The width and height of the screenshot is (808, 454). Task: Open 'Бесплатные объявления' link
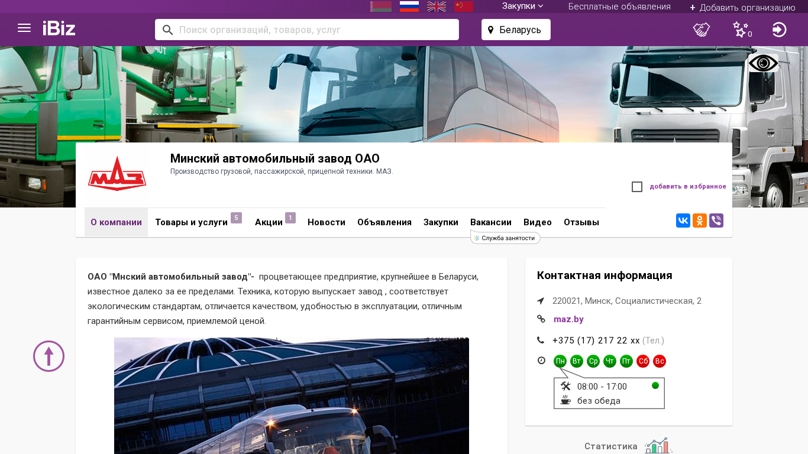pos(619,7)
